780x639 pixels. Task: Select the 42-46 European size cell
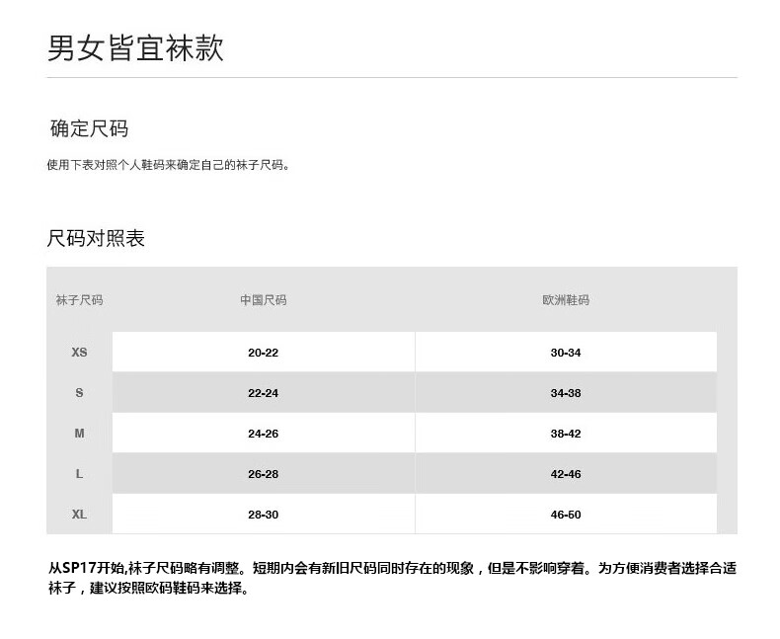[x=565, y=474]
